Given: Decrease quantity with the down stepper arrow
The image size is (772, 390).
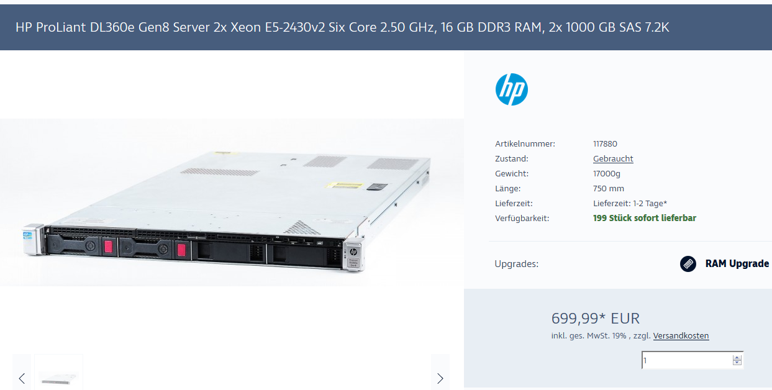Looking at the screenshot, I should (737, 363).
